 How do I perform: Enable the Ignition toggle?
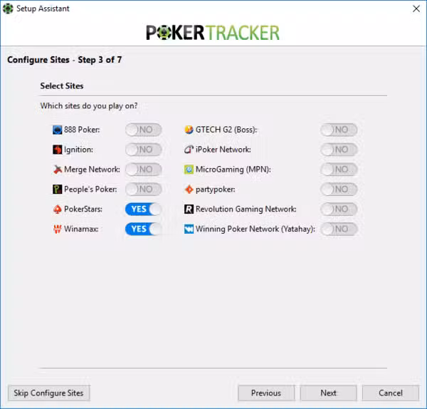tap(144, 150)
